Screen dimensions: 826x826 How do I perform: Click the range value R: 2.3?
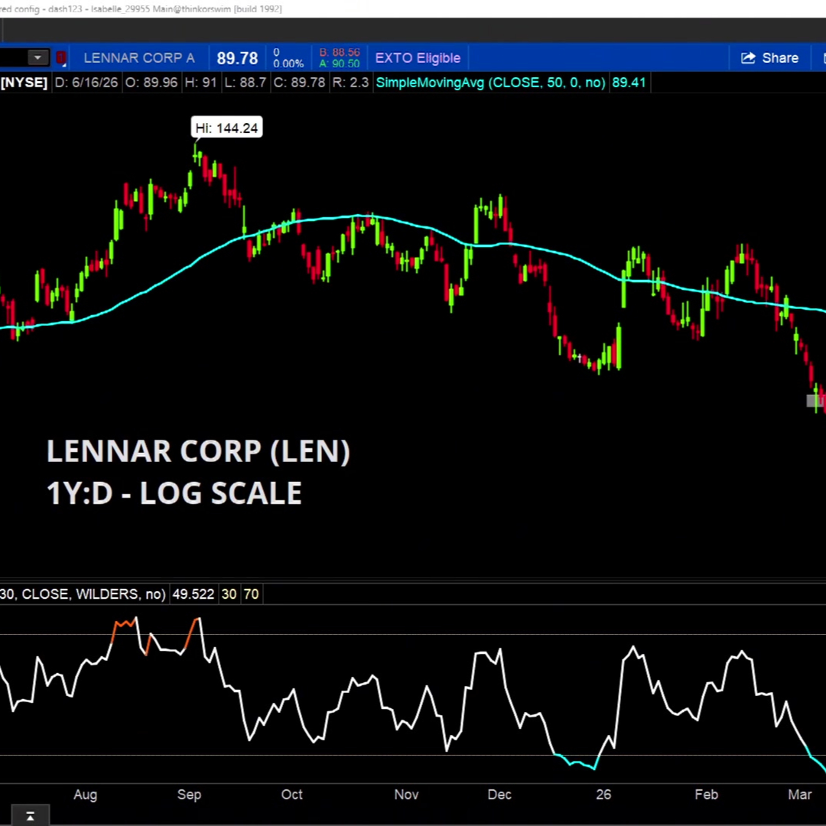[x=350, y=82]
